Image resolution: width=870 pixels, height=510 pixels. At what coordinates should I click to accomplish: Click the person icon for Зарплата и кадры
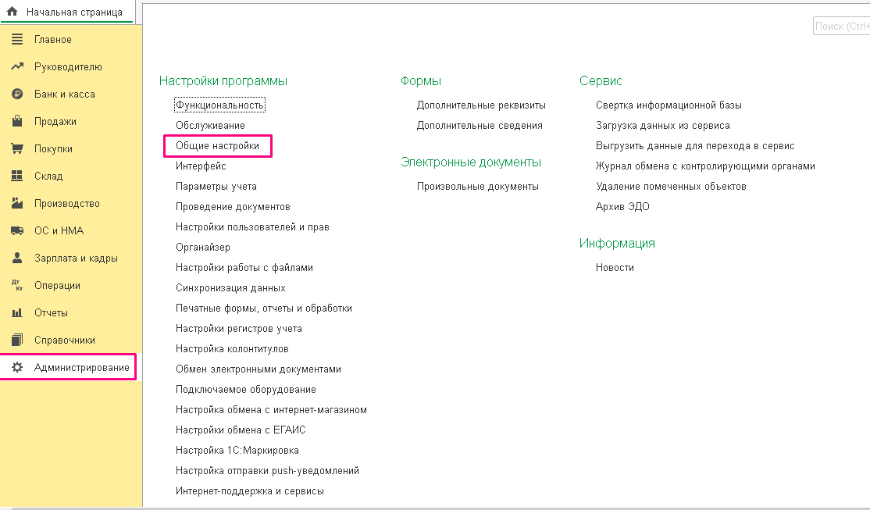[17, 258]
